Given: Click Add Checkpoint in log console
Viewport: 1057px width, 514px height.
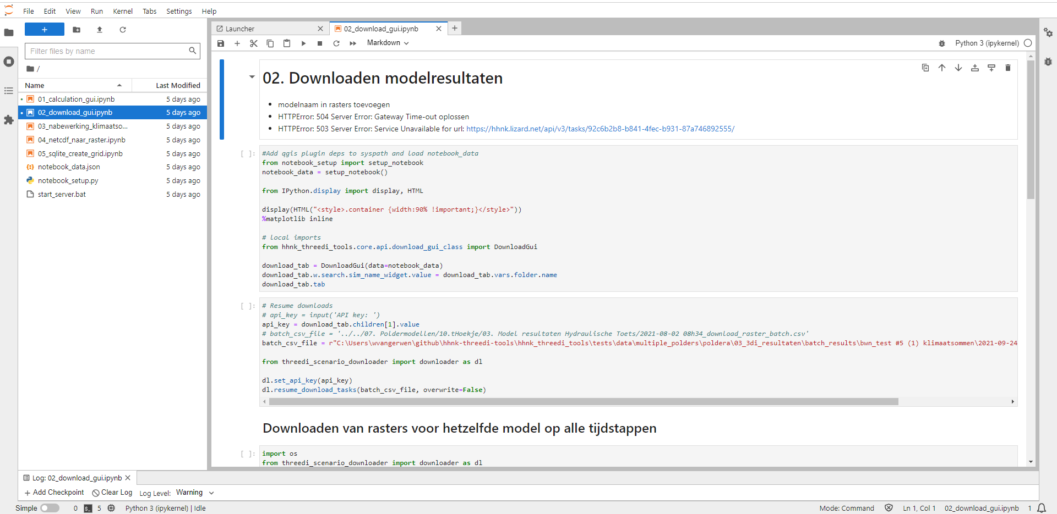Looking at the screenshot, I should coord(55,493).
